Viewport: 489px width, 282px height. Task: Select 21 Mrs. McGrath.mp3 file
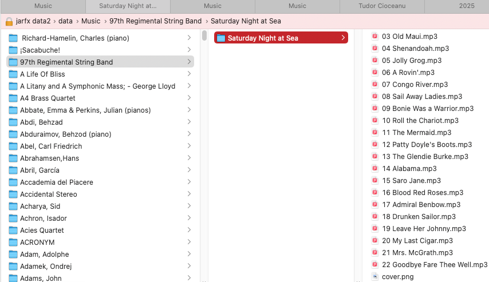(417, 252)
